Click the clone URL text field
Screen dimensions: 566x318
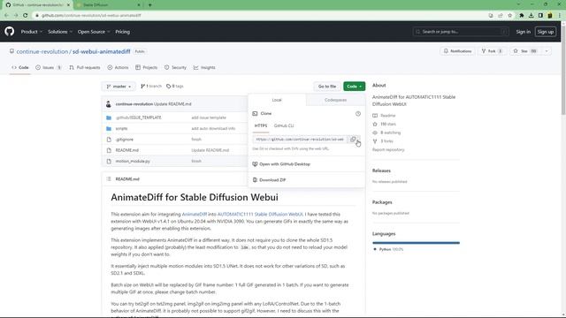300,140
